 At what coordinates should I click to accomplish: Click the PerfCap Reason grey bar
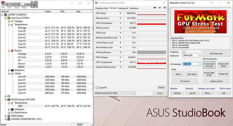(152, 52)
